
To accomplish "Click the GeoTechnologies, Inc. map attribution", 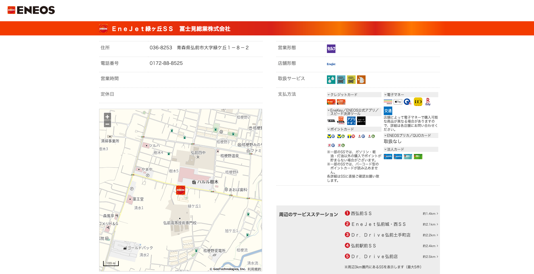I will point(228,269).
